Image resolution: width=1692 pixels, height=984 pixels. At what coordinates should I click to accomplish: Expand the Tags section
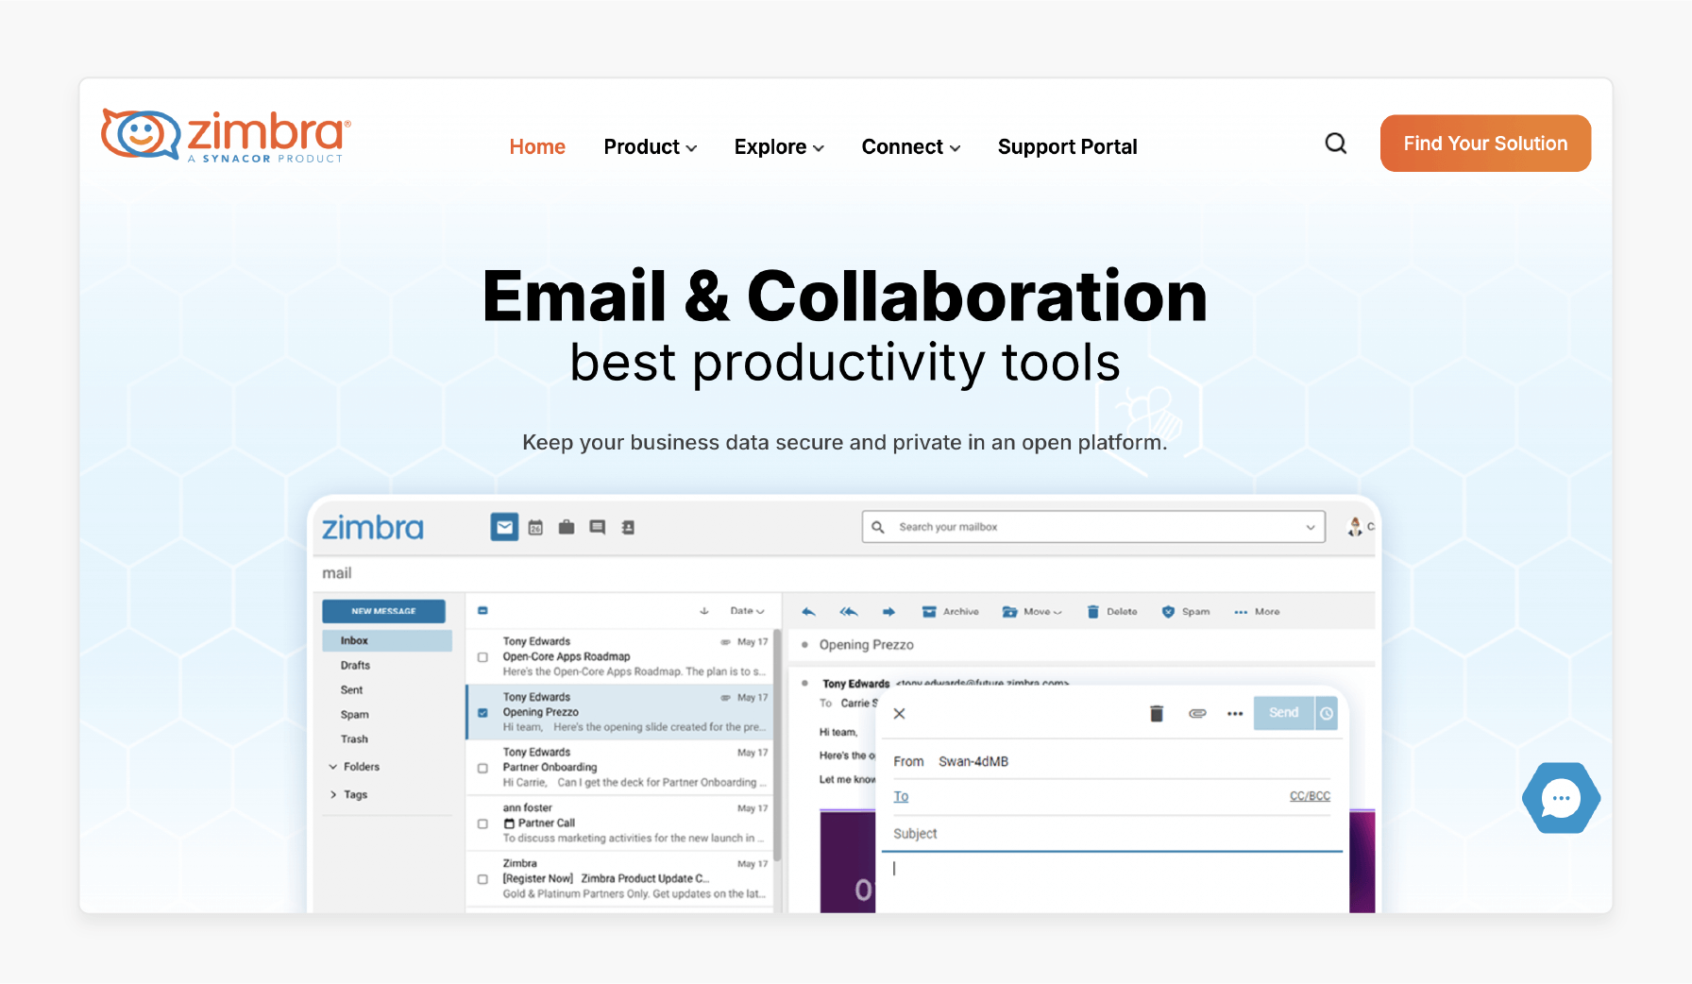point(348,795)
